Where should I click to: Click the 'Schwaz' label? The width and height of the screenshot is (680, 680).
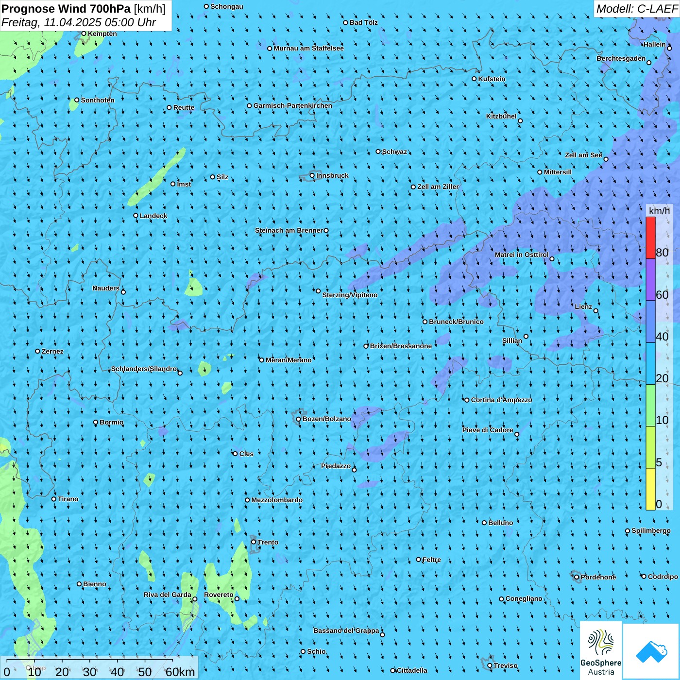tap(394, 152)
